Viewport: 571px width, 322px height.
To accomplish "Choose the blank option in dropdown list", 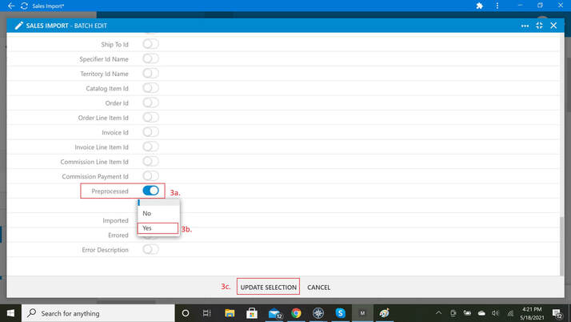I will pyautogui.click(x=158, y=203).
